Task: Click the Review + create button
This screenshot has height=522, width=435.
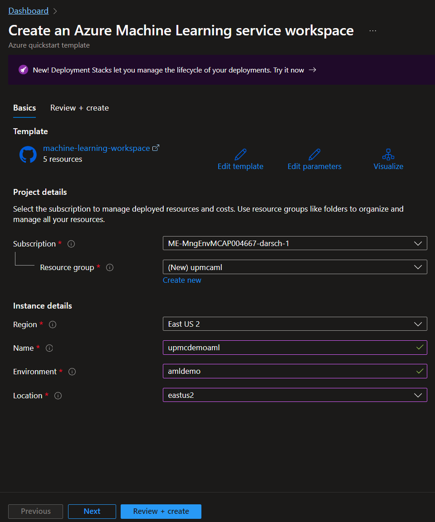Action: click(x=161, y=511)
